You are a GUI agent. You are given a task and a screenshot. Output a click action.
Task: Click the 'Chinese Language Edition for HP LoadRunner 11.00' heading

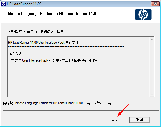click(52, 14)
